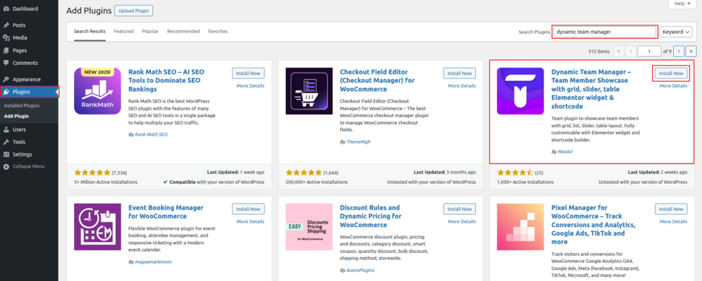Click the Settings icon in sidebar
The width and height of the screenshot is (702, 281).
[5, 154]
